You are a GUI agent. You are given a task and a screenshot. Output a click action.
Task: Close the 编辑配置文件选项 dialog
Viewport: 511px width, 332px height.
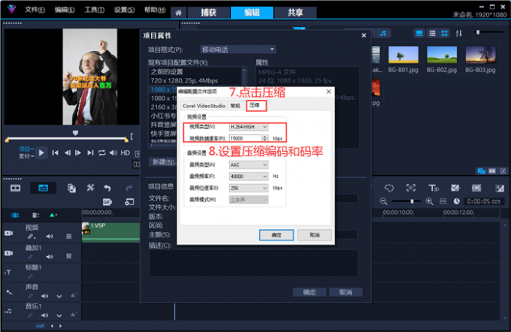tap(328, 92)
